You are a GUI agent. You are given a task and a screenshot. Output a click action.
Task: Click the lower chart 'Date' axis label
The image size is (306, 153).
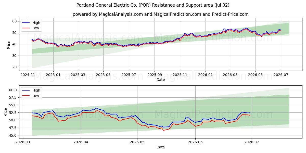(161, 147)
